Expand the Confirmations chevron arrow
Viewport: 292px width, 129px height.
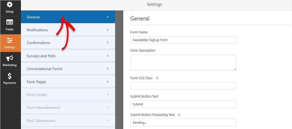point(108,43)
